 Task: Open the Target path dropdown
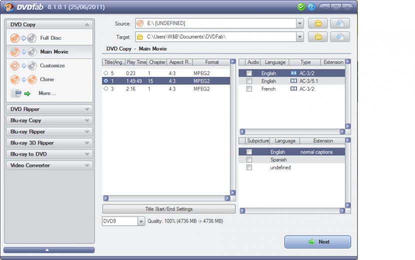[299, 37]
